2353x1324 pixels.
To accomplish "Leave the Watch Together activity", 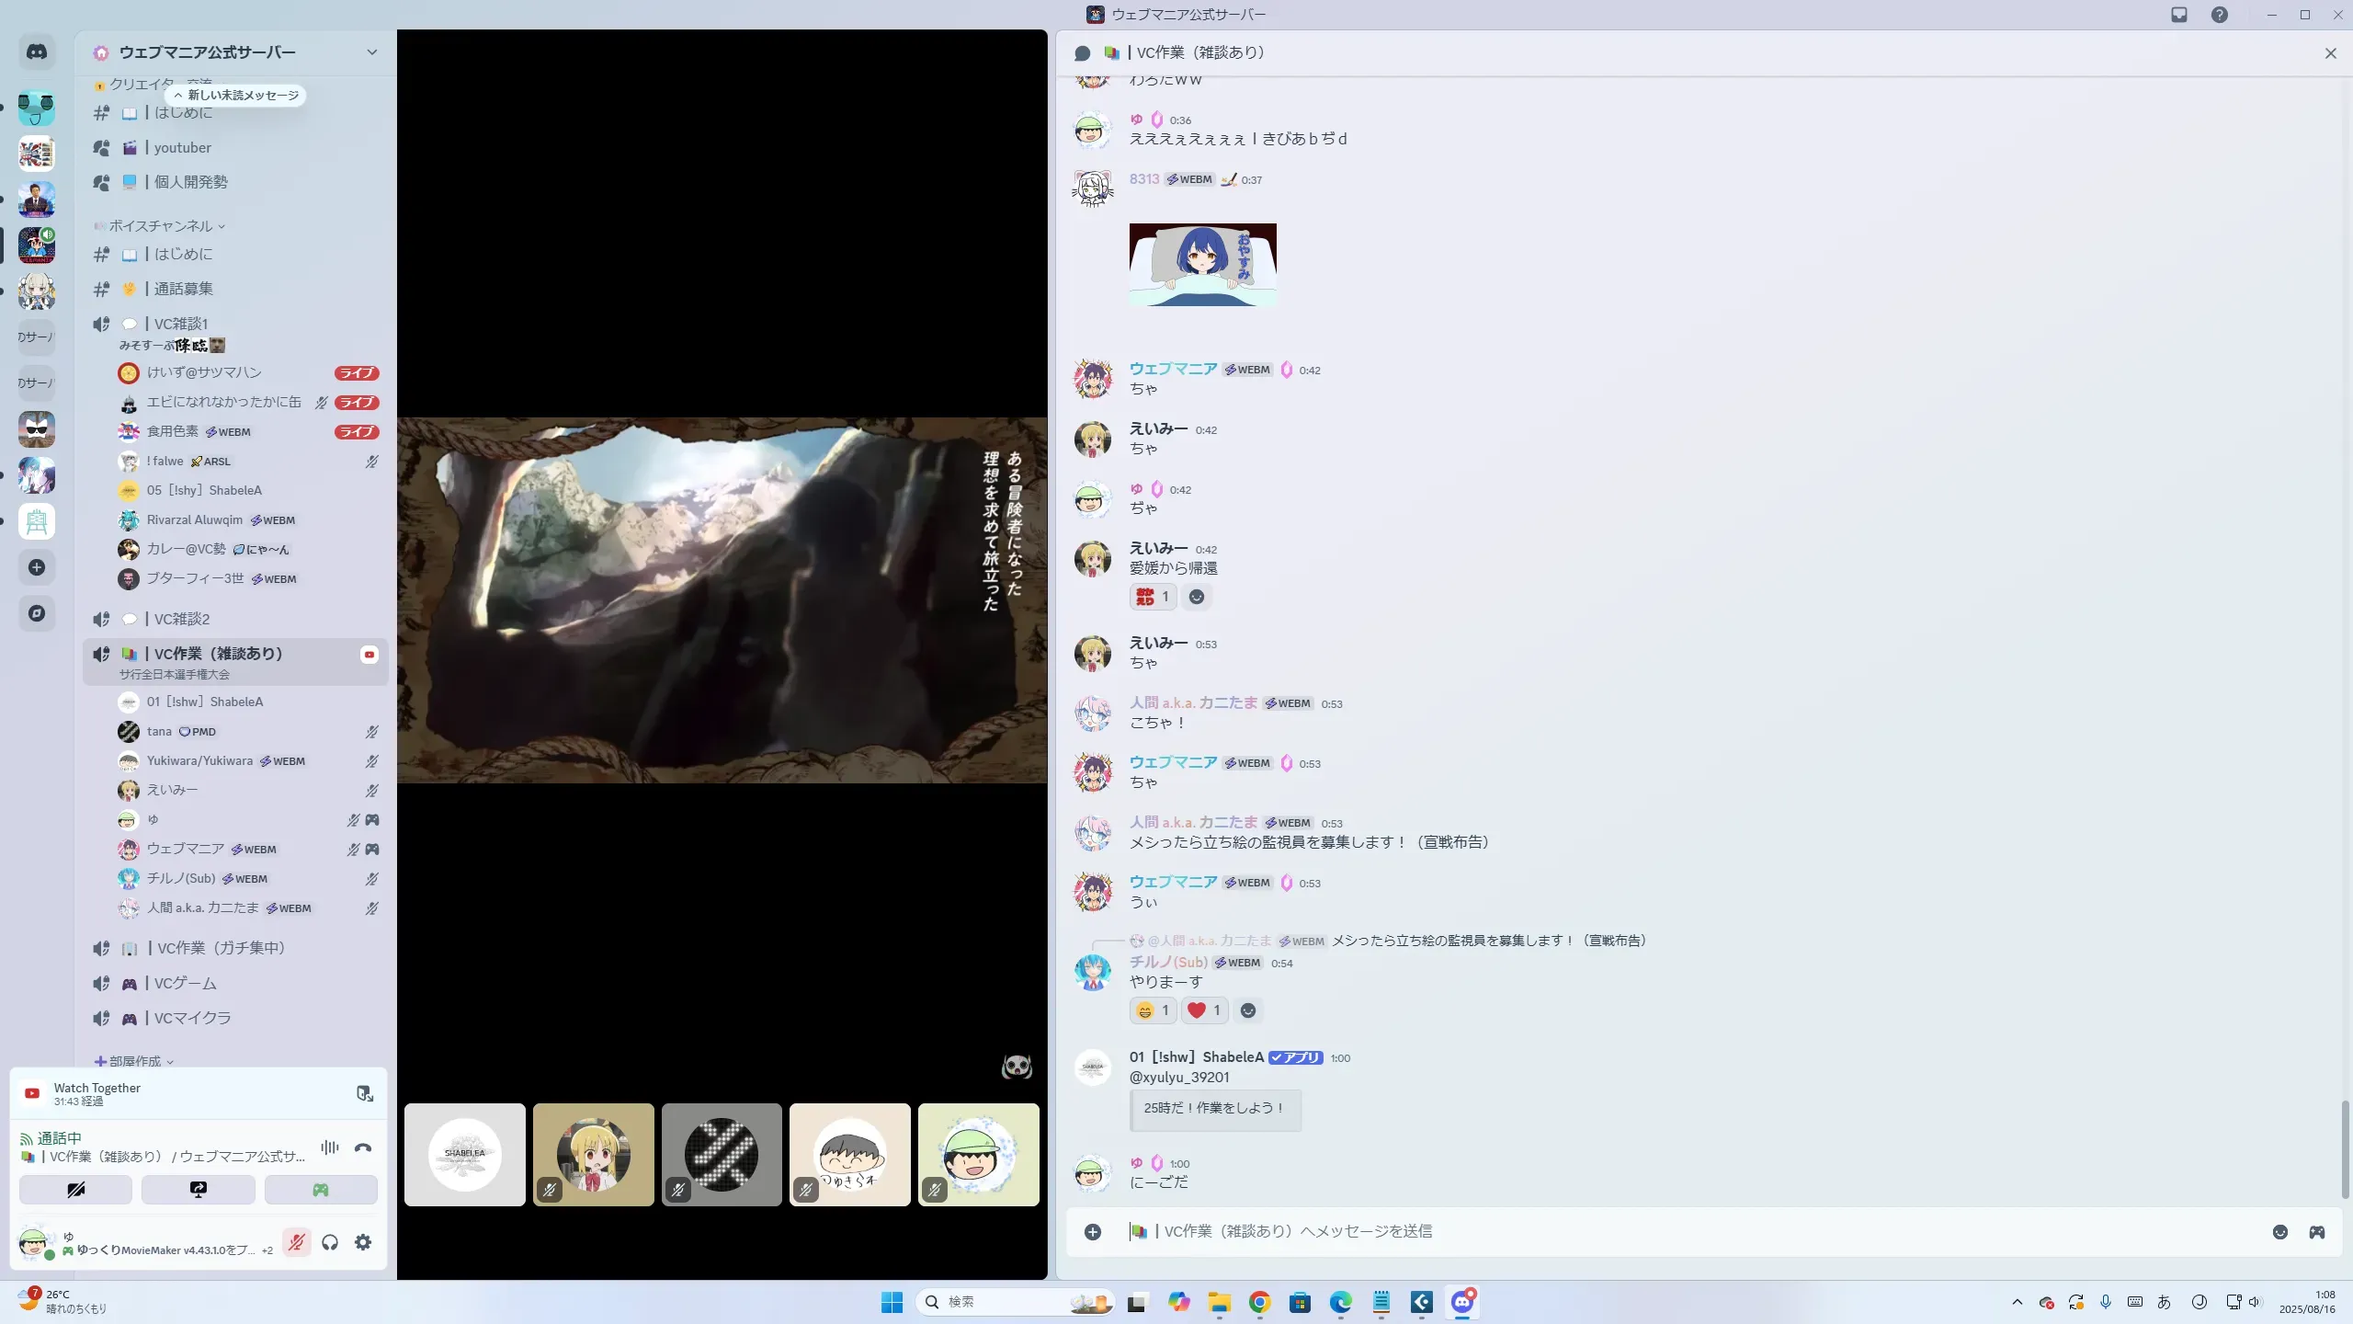I will [364, 1093].
